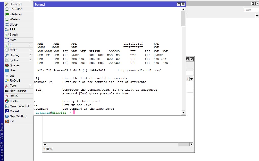Open the Partition pie icon
This screenshot has width=259, height=161.
[x=7, y=101]
